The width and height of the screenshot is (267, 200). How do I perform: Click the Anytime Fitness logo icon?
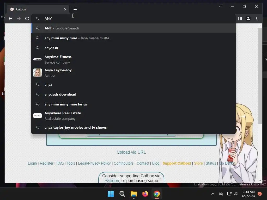[x=38, y=59]
